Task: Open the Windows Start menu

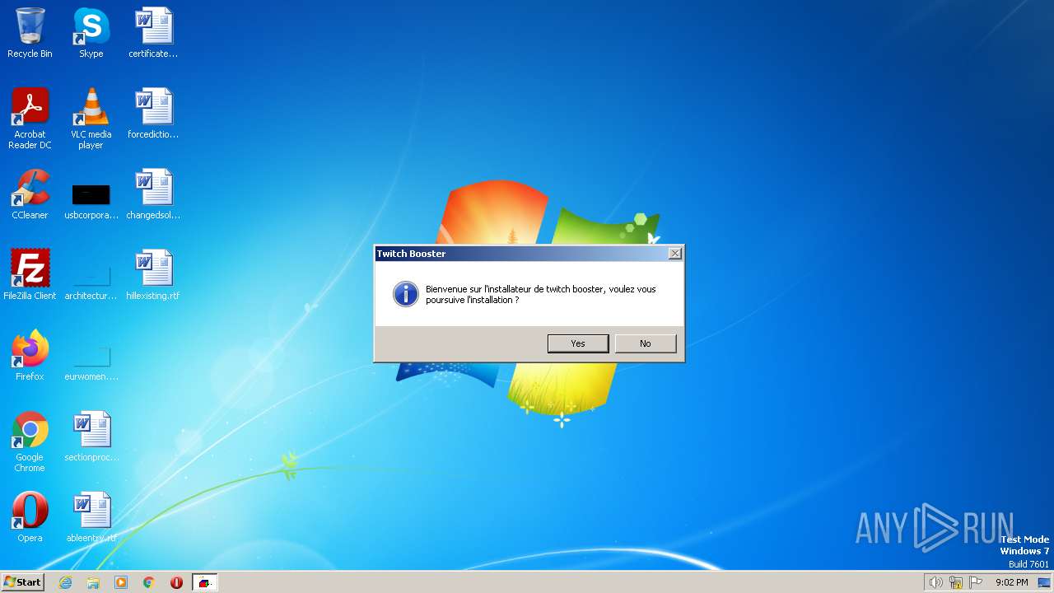Action: point(23,582)
